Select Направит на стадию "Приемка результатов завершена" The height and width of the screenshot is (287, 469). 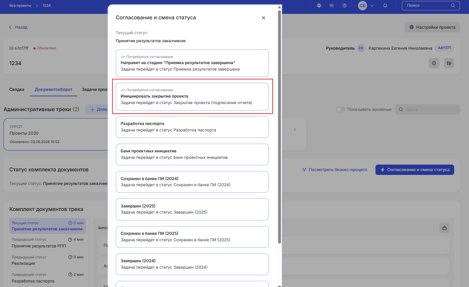tap(192, 63)
